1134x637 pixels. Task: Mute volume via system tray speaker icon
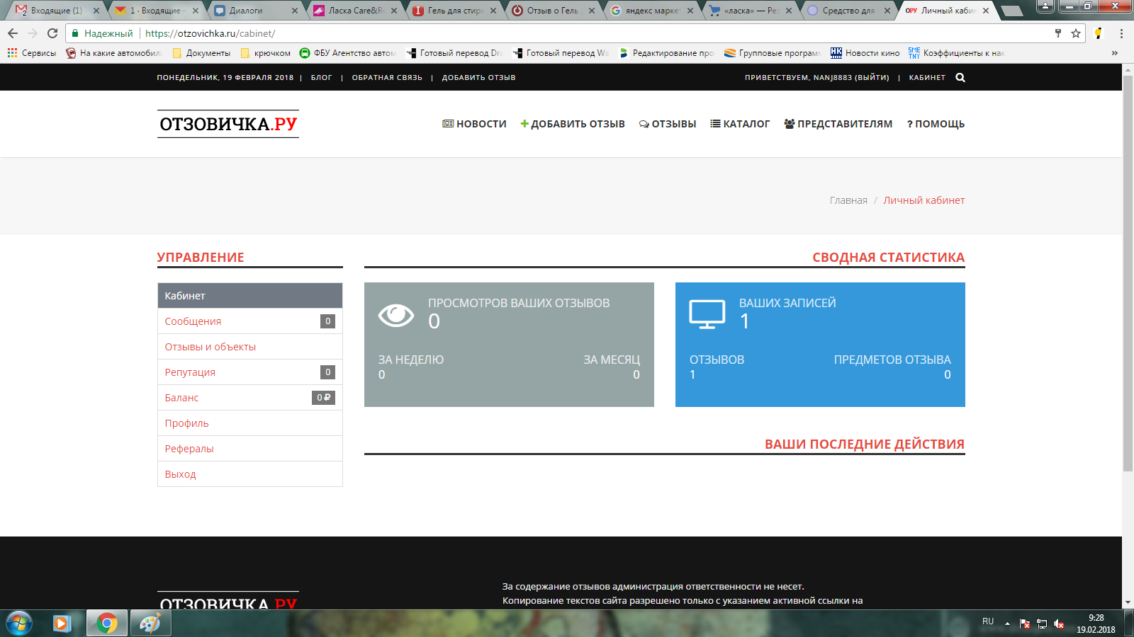pyautogui.click(x=1059, y=624)
